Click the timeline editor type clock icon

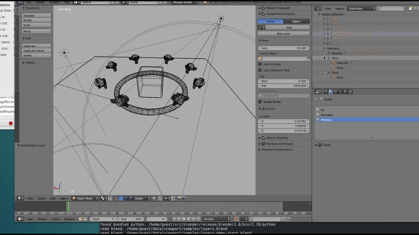[20, 219]
